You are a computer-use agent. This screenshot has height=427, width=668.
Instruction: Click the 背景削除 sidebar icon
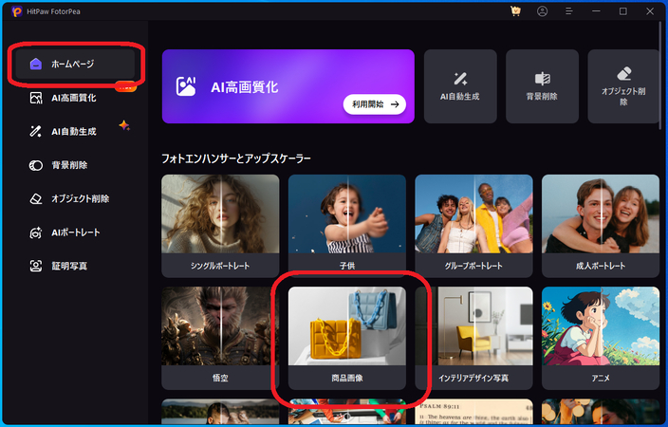36,165
